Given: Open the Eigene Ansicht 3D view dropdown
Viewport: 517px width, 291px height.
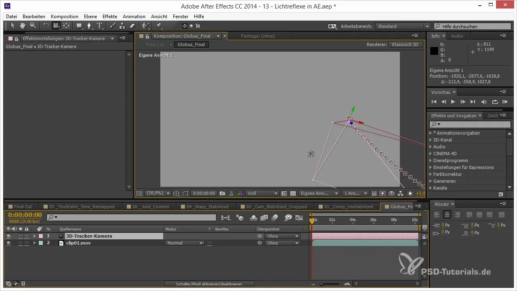Looking at the screenshot, I should click(x=319, y=194).
